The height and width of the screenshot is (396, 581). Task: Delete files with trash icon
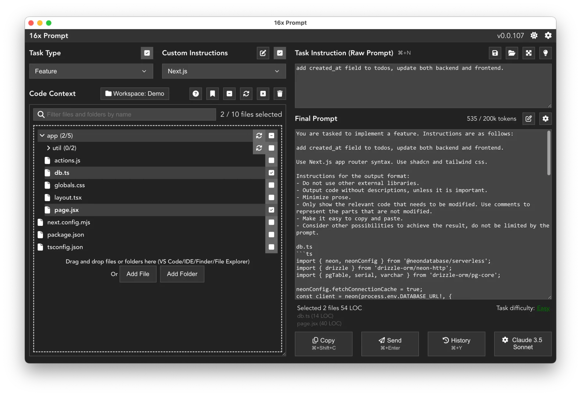coord(280,94)
